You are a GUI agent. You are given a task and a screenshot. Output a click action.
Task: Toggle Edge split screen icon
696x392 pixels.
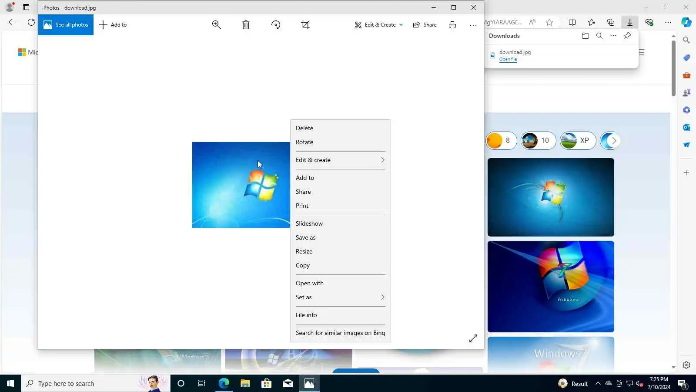pyautogui.click(x=572, y=22)
